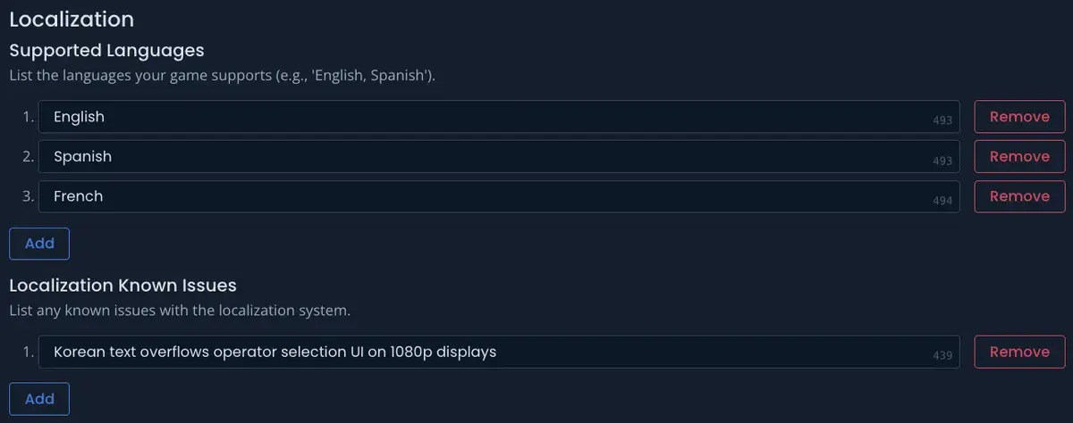Click the Localization Known Issues heading
The width and height of the screenshot is (1073, 423).
pyautogui.click(x=123, y=286)
